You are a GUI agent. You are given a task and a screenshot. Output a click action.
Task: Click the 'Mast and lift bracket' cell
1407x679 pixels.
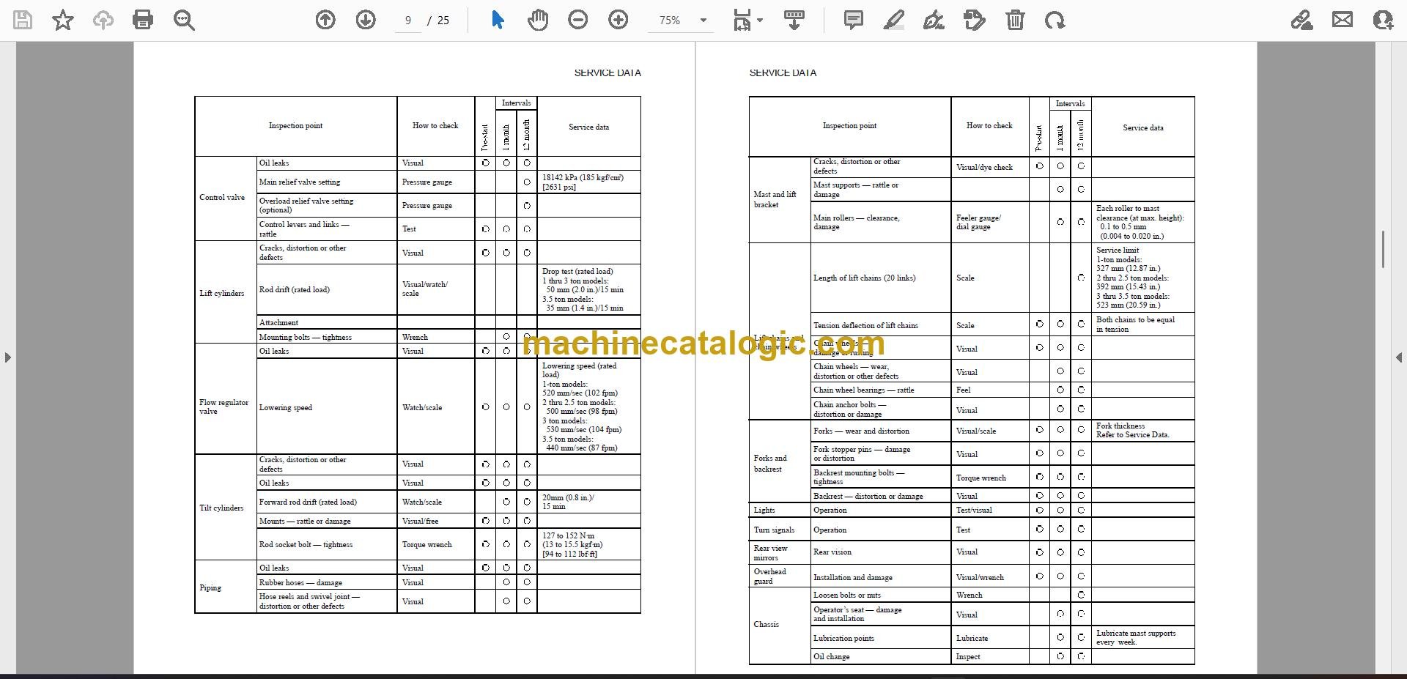(779, 199)
